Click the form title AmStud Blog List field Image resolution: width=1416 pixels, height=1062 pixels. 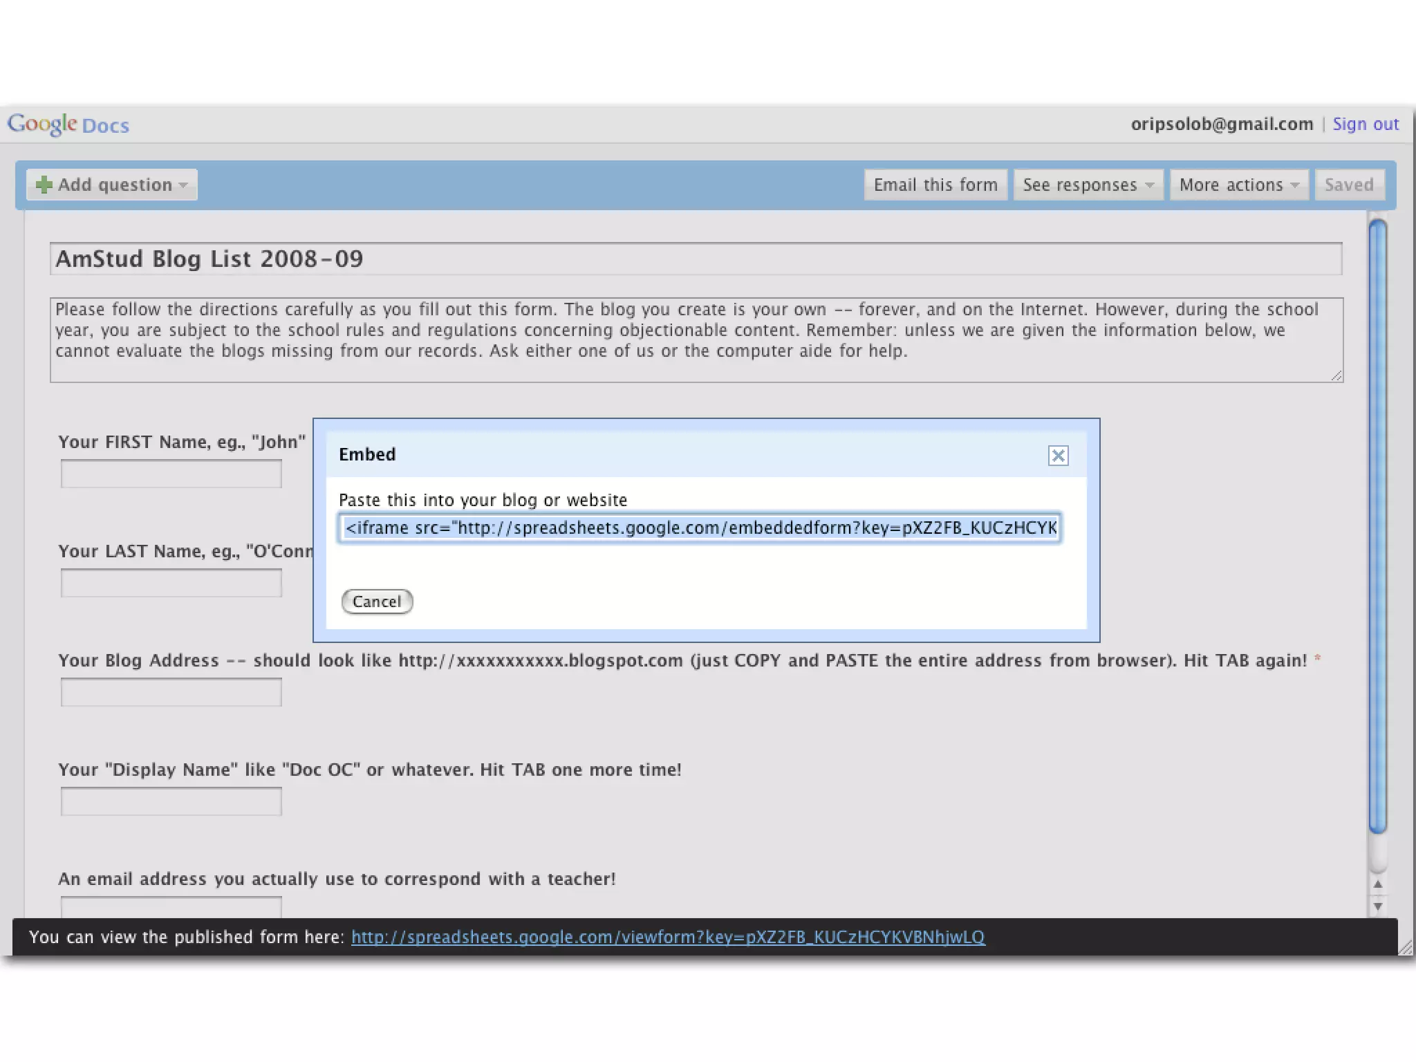(695, 259)
